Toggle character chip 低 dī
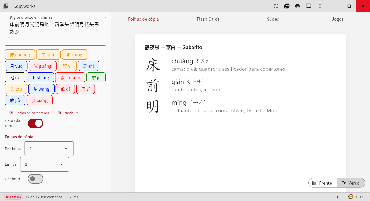 [65, 89]
